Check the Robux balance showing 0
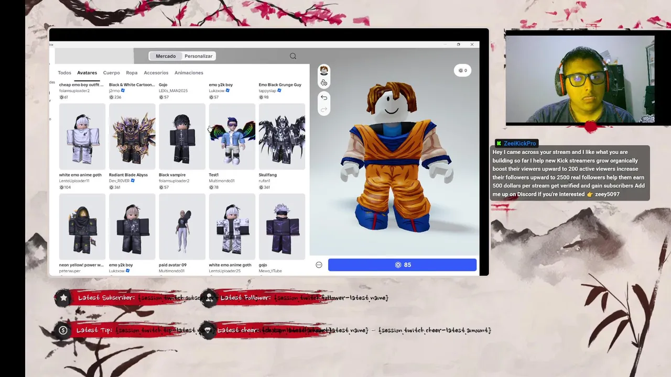 pyautogui.click(x=462, y=71)
